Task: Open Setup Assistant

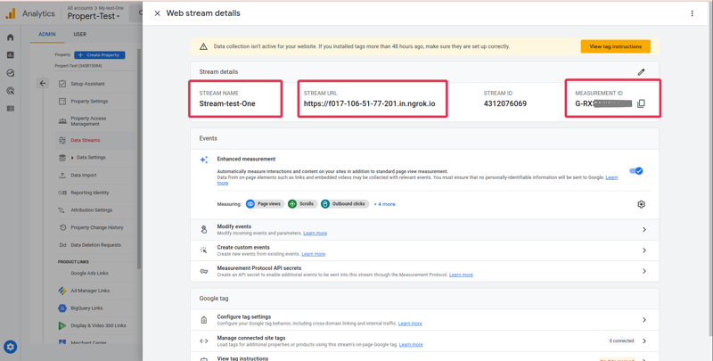Action: [x=87, y=84]
